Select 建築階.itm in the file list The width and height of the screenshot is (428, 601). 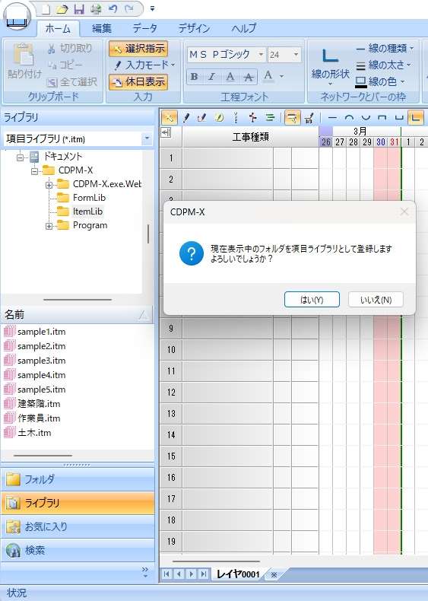(39, 404)
